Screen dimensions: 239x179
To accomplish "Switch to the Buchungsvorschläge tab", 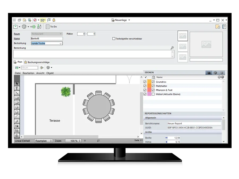I will coord(37,62).
